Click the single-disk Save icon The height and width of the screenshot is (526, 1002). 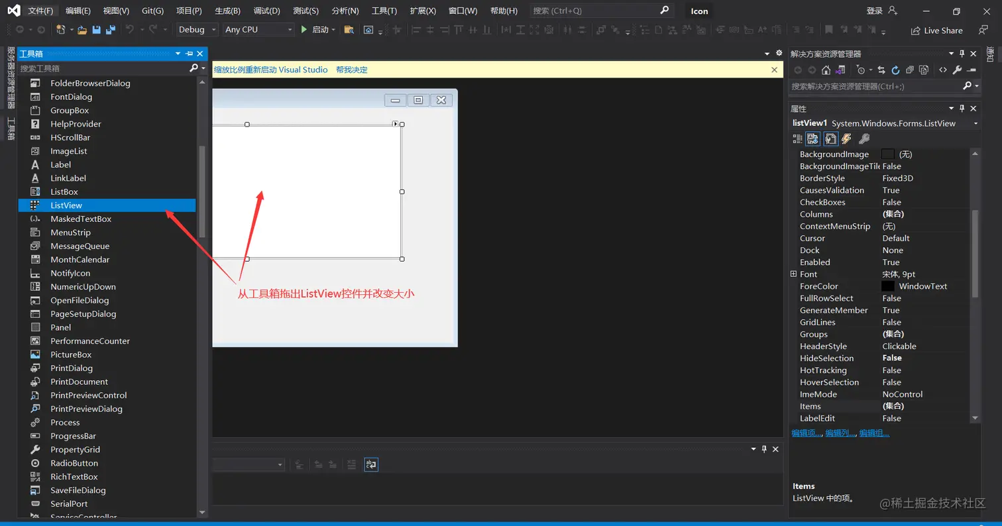tap(97, 30)
